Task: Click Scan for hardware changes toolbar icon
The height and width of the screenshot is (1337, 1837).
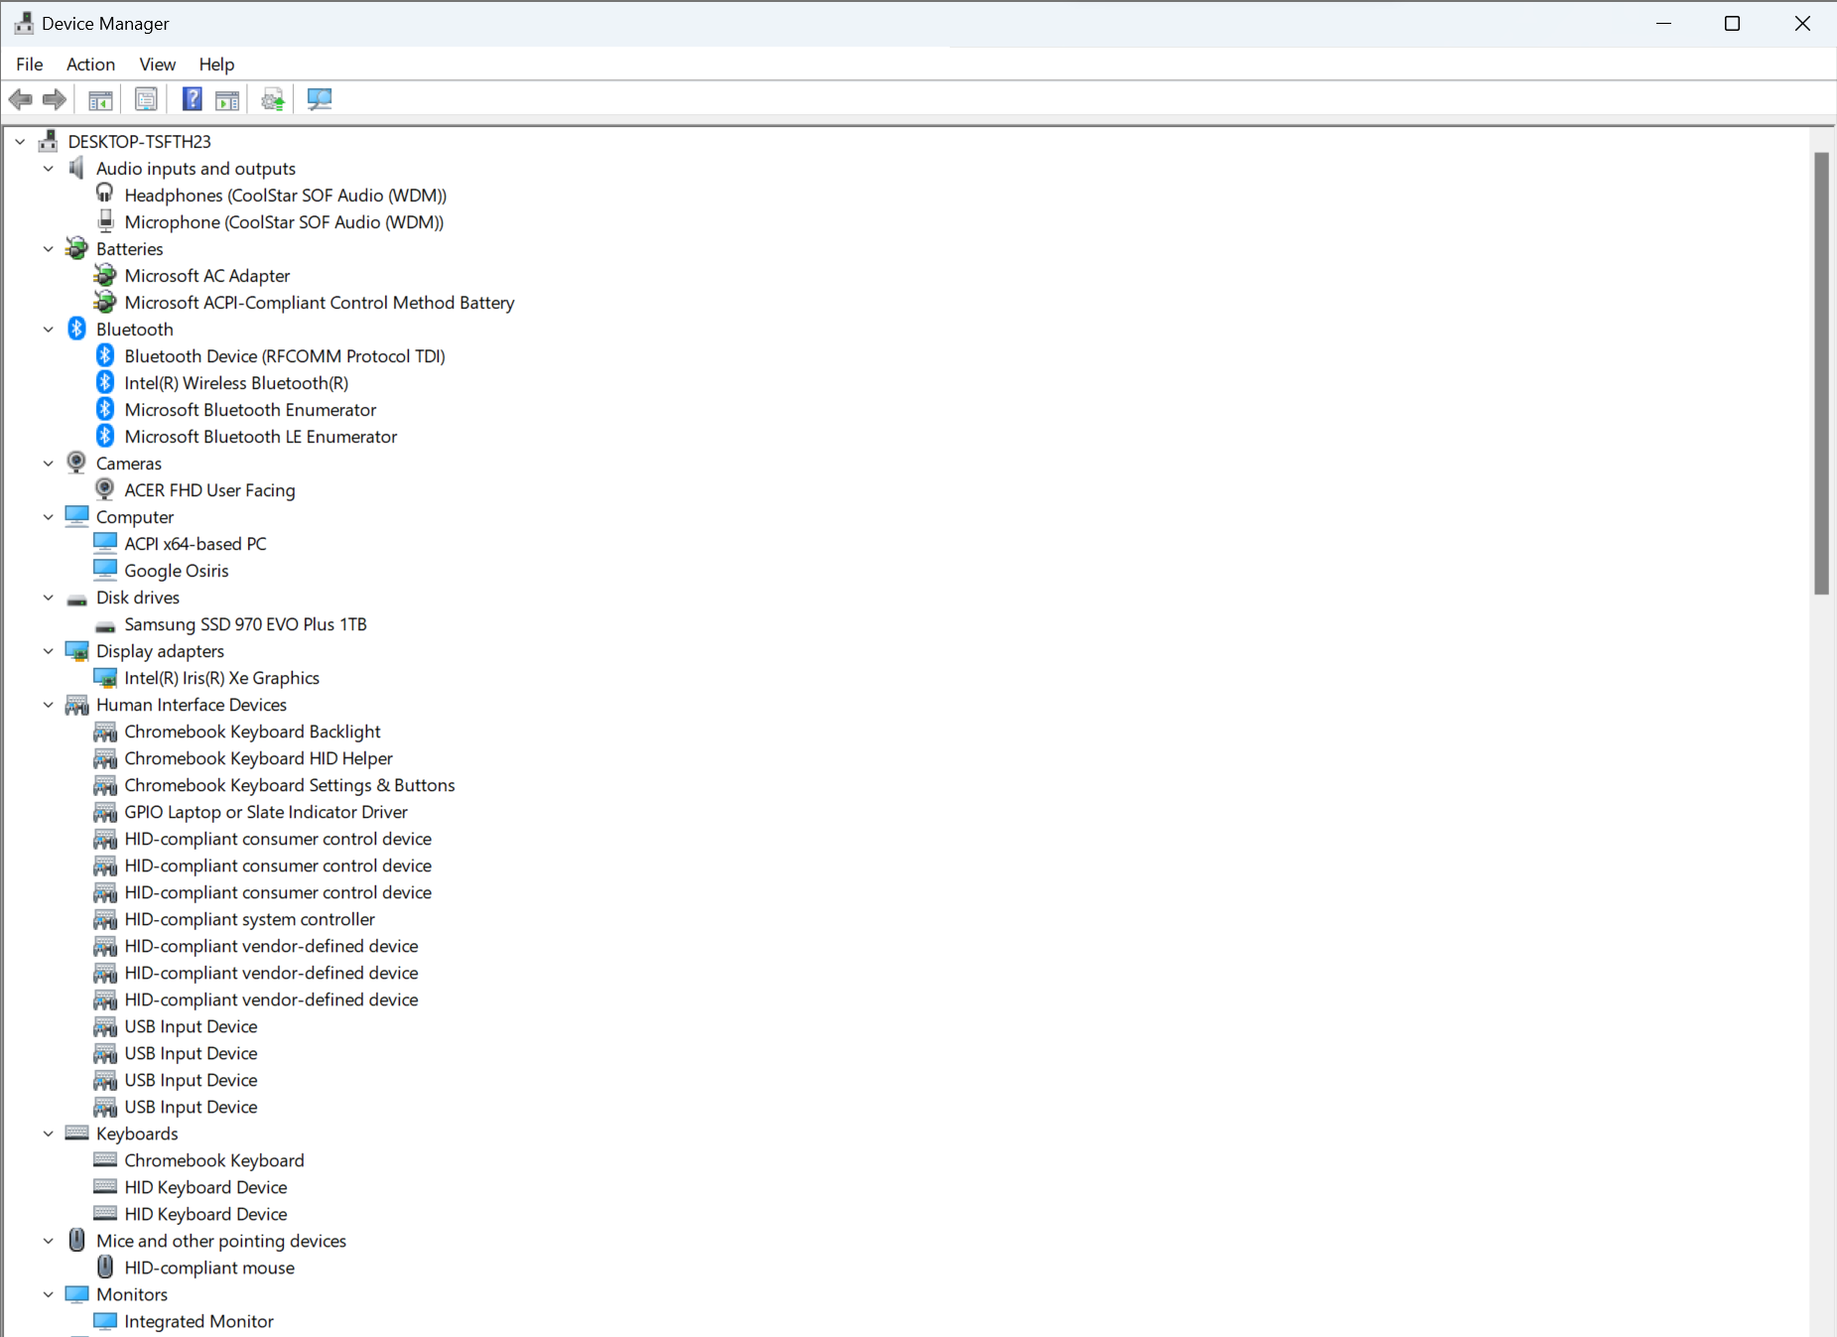Action: tap(320, 99)
